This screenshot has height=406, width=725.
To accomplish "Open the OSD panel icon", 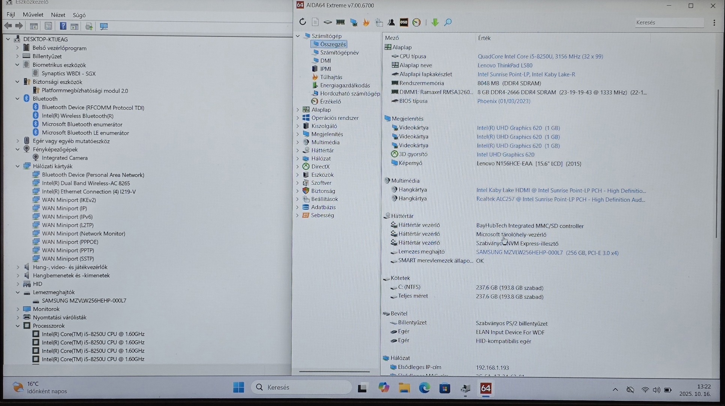I will click(404, 22).
